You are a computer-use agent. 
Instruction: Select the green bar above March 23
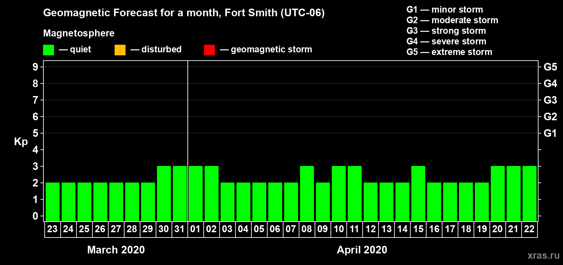point(53,202)
